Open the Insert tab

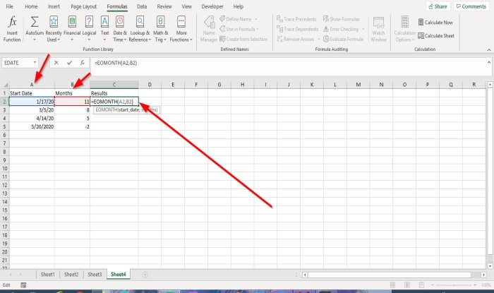click(x=54, y=6)
